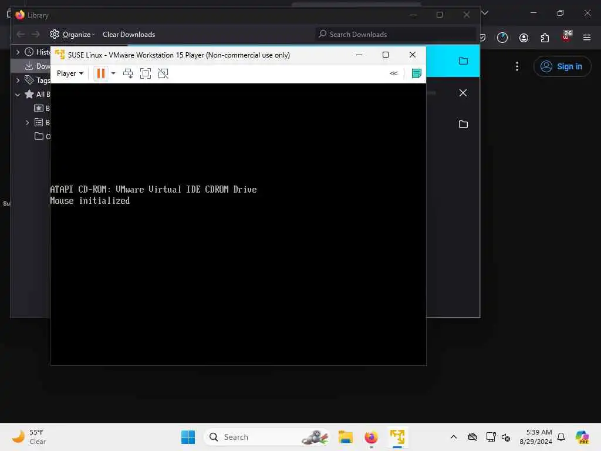Open clock showing 5:39 AM
601x451 pixels.
536,437
